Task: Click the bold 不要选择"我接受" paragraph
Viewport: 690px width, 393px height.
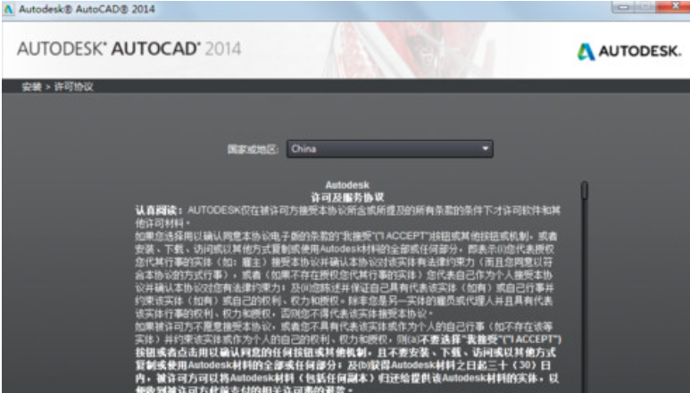Action: pyautogui.click(x=348, y=351)
